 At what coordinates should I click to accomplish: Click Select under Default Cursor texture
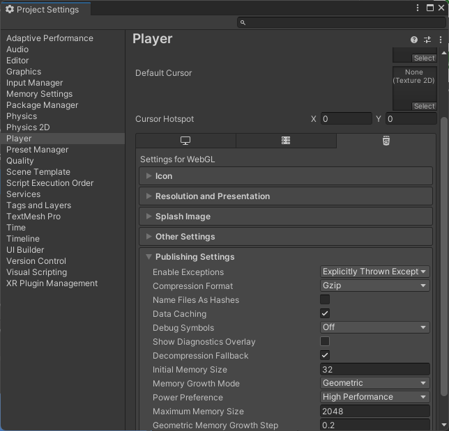pos(423,107)
